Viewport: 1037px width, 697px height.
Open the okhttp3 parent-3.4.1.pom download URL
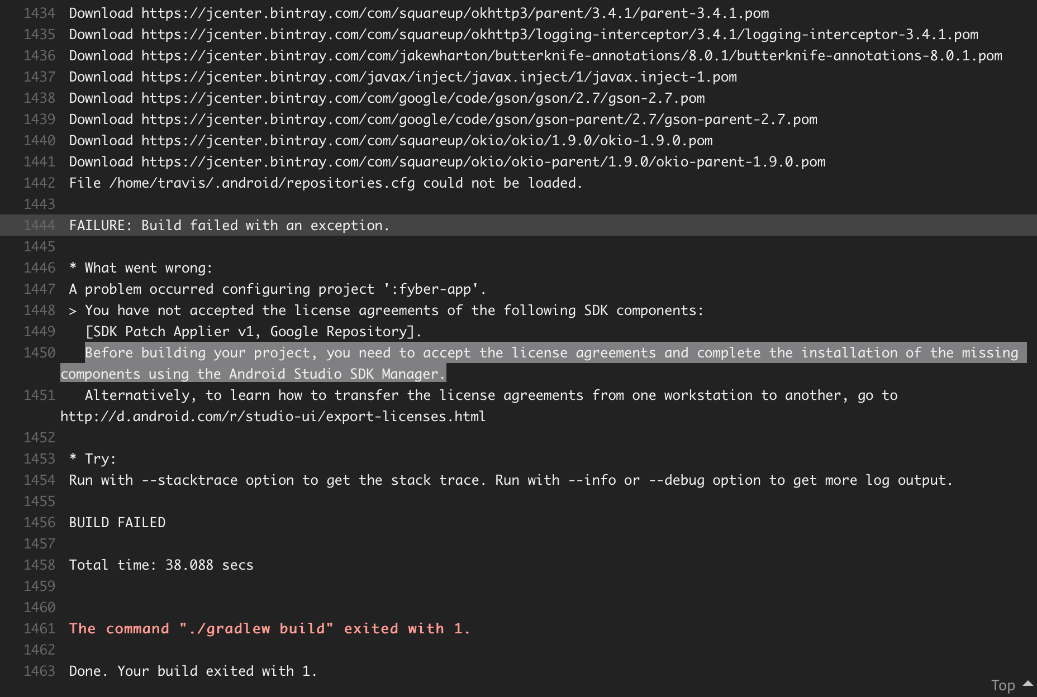[453, 13]
